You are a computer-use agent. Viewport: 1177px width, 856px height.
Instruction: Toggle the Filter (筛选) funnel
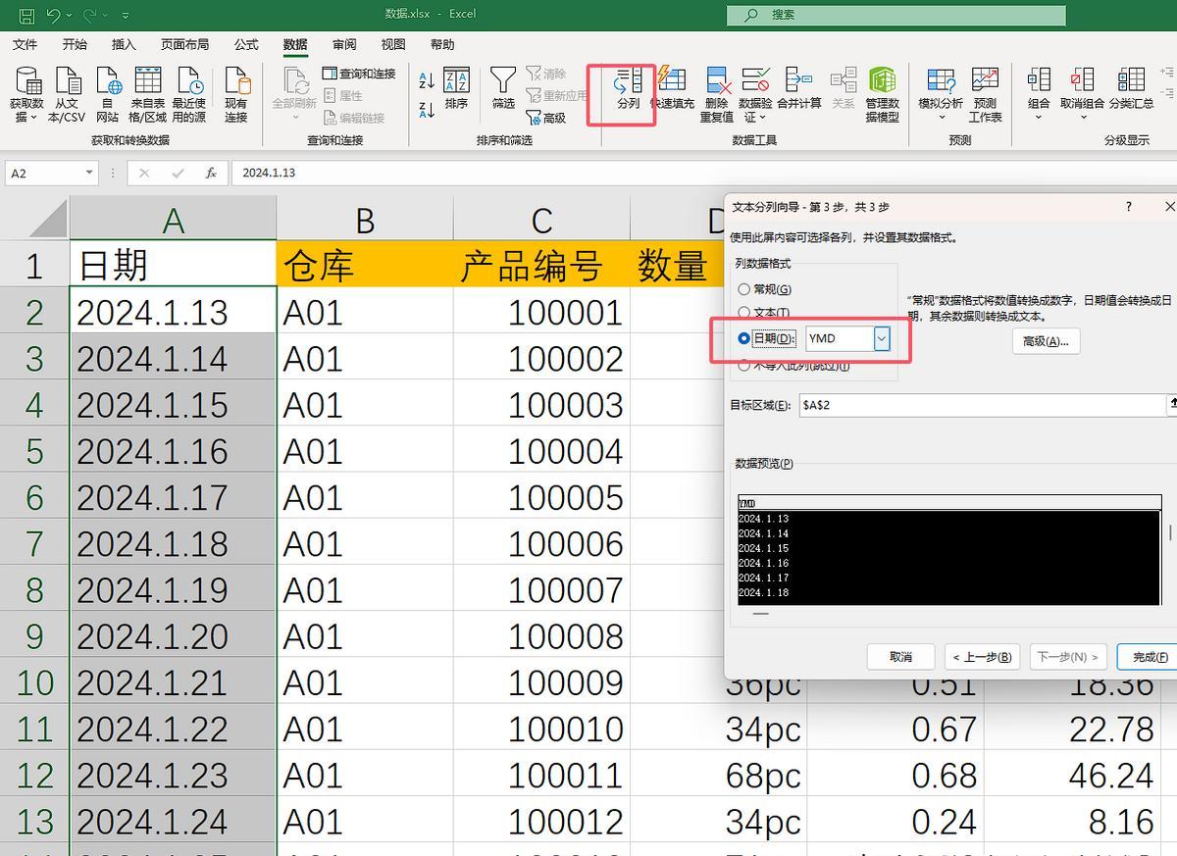(503, 88)
